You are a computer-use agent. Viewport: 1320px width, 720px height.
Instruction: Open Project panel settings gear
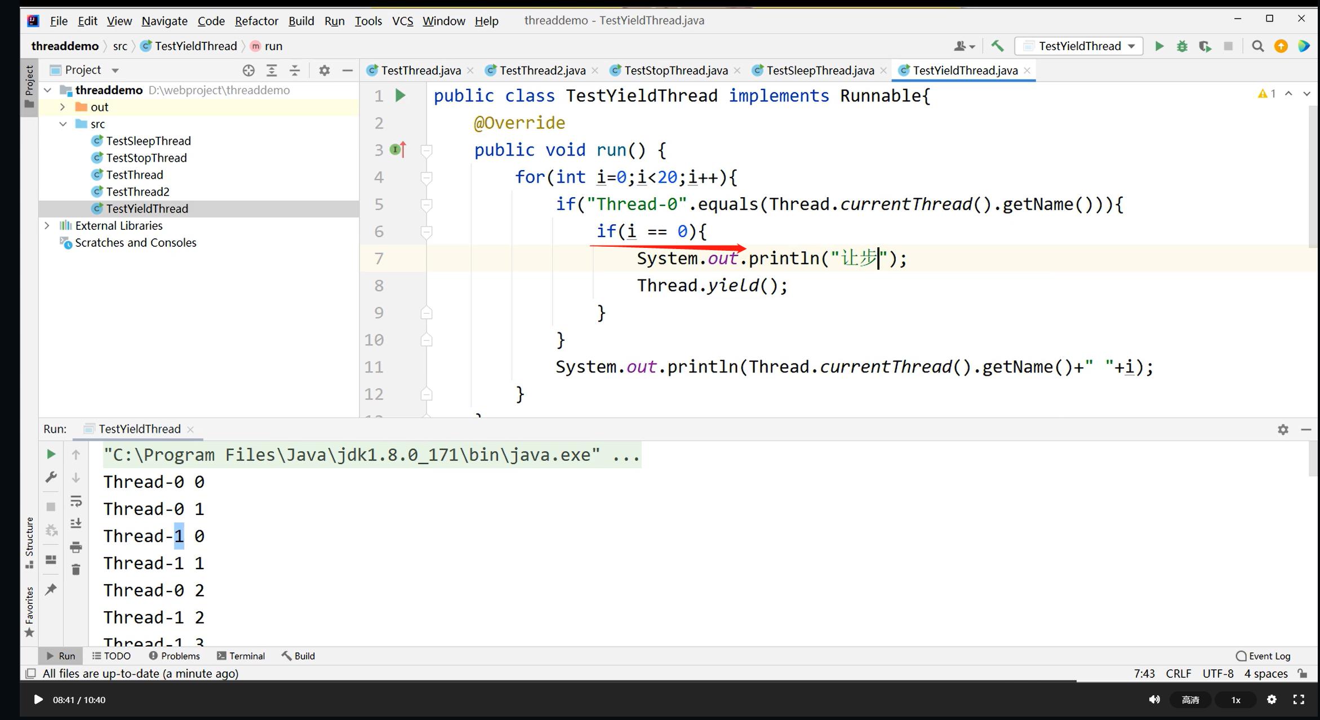[325, 70]
